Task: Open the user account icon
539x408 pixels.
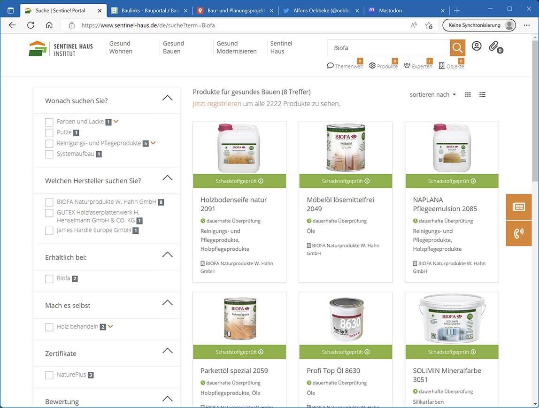Action: point(477,46)
